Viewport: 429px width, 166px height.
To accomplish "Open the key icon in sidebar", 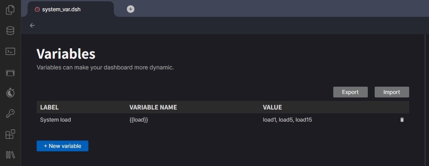I will point(10,113).
